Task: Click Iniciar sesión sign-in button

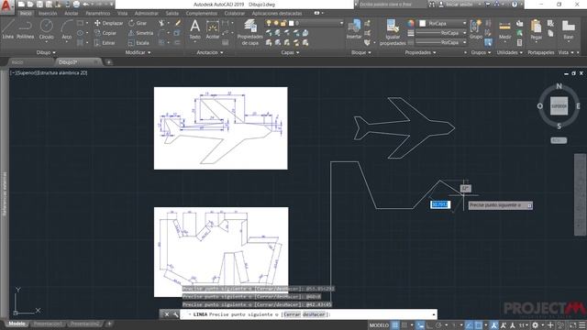Action: pyautogui.click(x=460, y=5)
